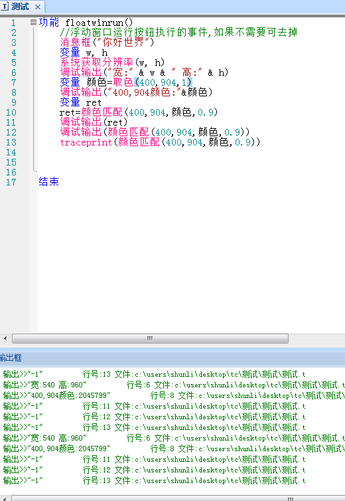Click the traceprint keyword on line 13
Image resolution: width=345 pixels, height=501 pixels.
point(86,142)
